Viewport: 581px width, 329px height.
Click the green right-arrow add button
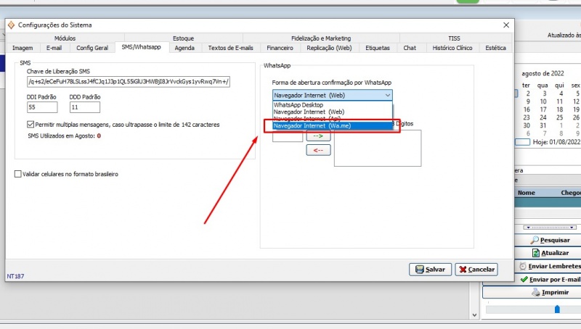318,136
